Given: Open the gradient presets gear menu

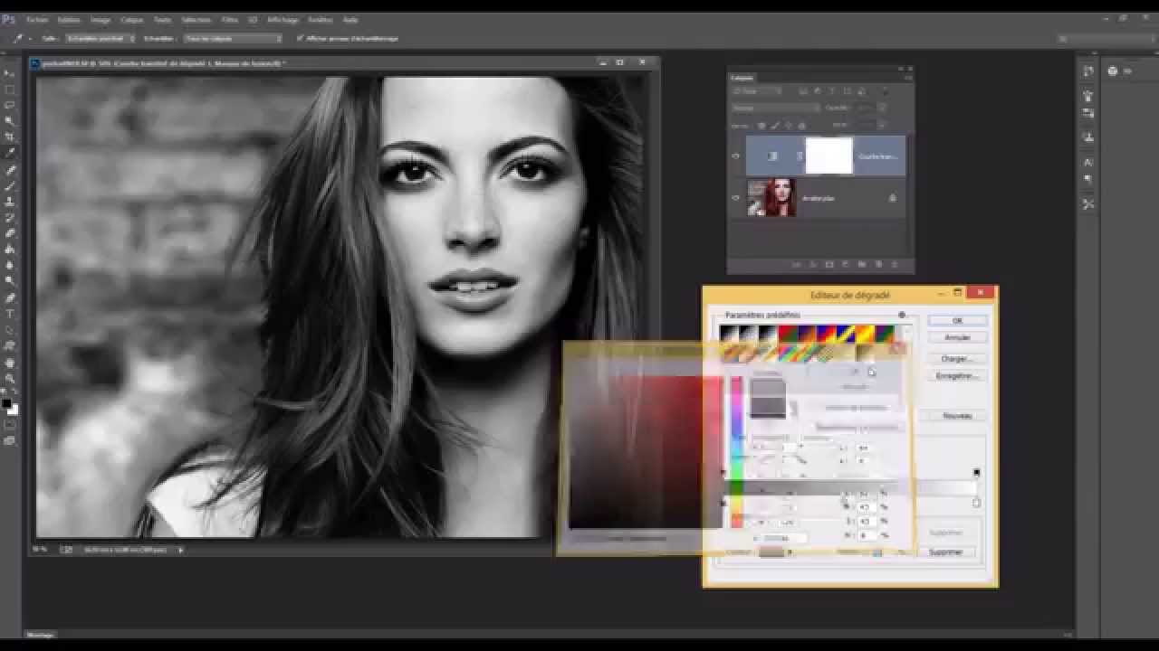Looking at the screenshot, I should [902, 315].
